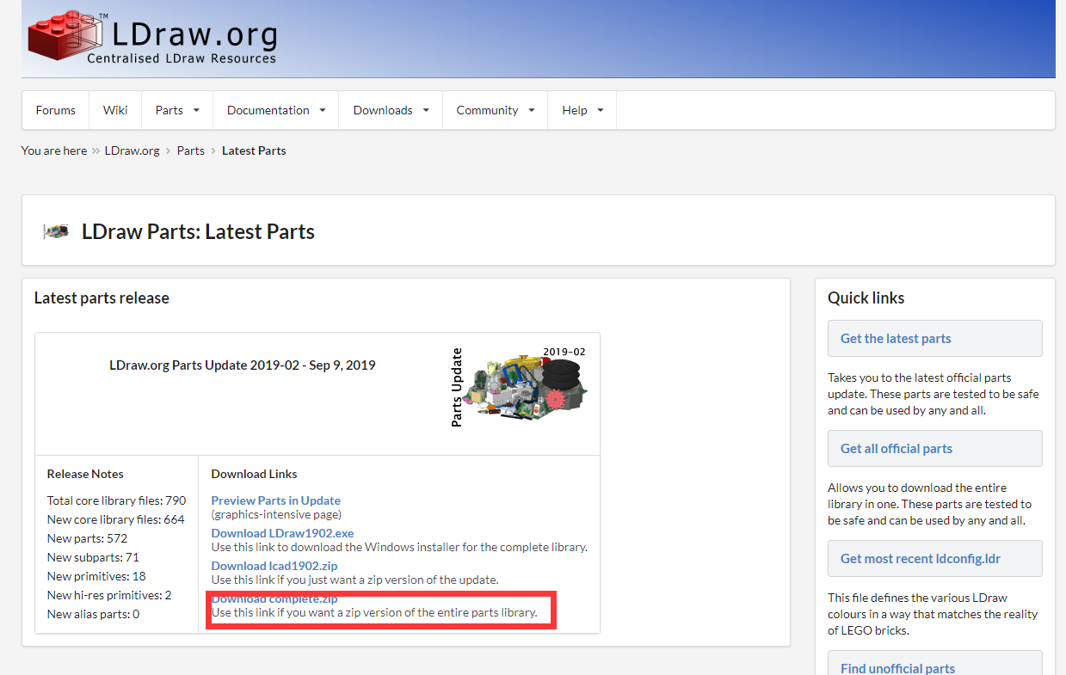Viewport: 1066px width, 675px height.
Task: Click the latest official parts update description
Action: click(x=934, y=394)
